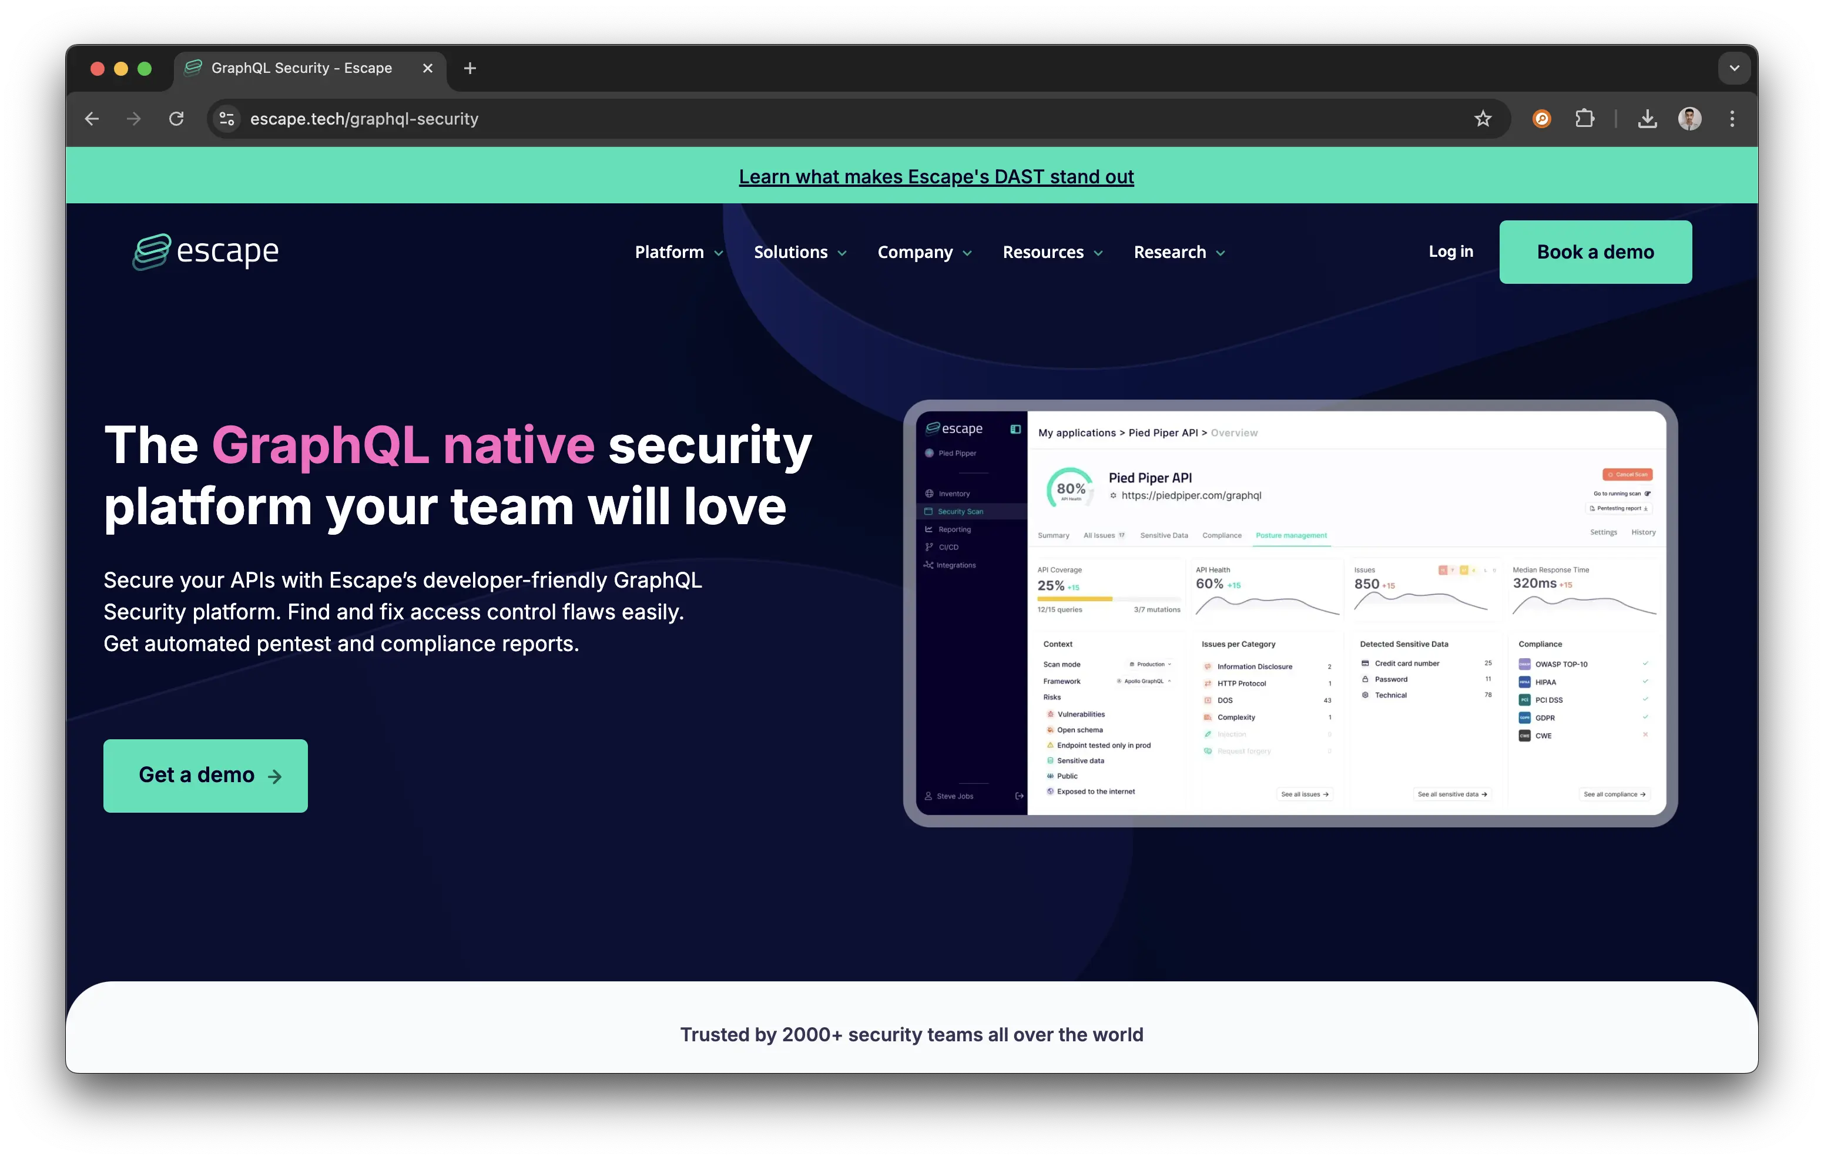1824x1160 pixels.
Task: Open Settings in the dashboard
Action: [x=1603, y=532]
